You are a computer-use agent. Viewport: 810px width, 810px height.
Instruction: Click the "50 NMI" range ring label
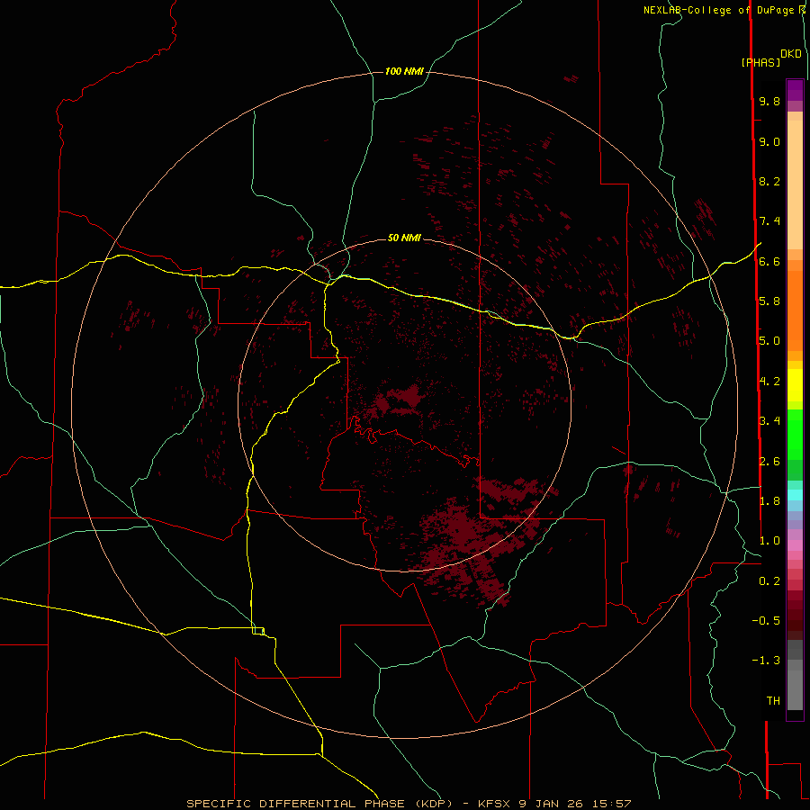404,238
